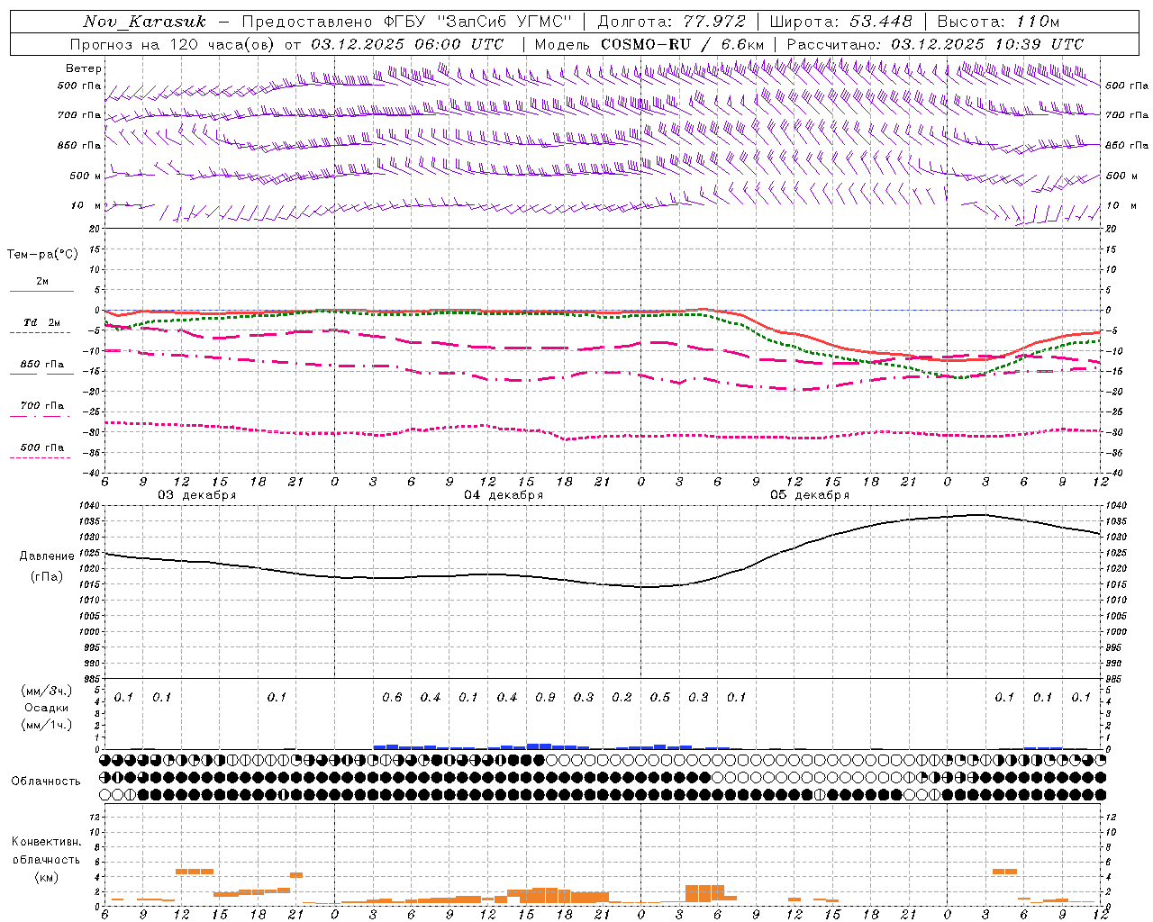
Task: Click the forecast start text Прогноз на 120 часа(ов)
Action: (174, 44)
